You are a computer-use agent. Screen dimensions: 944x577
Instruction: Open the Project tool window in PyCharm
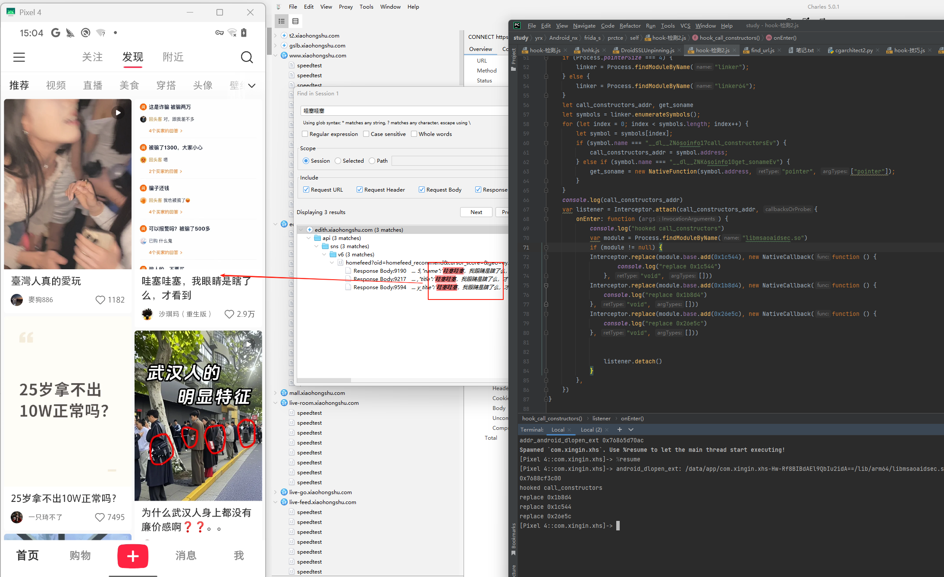(514, 57)
